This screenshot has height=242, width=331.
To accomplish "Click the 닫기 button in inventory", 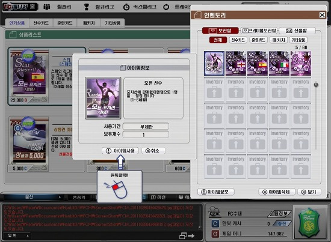I will [309, 192].
